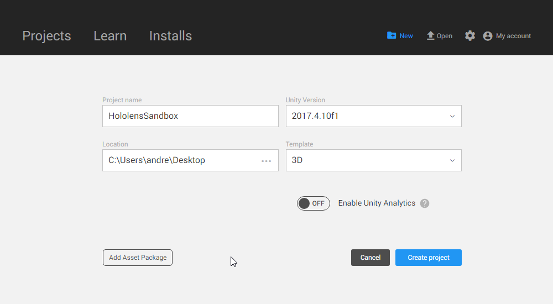Switch to the Projects tab
Image resolution: width=553 pixels, height=304 pixels.
46,36
